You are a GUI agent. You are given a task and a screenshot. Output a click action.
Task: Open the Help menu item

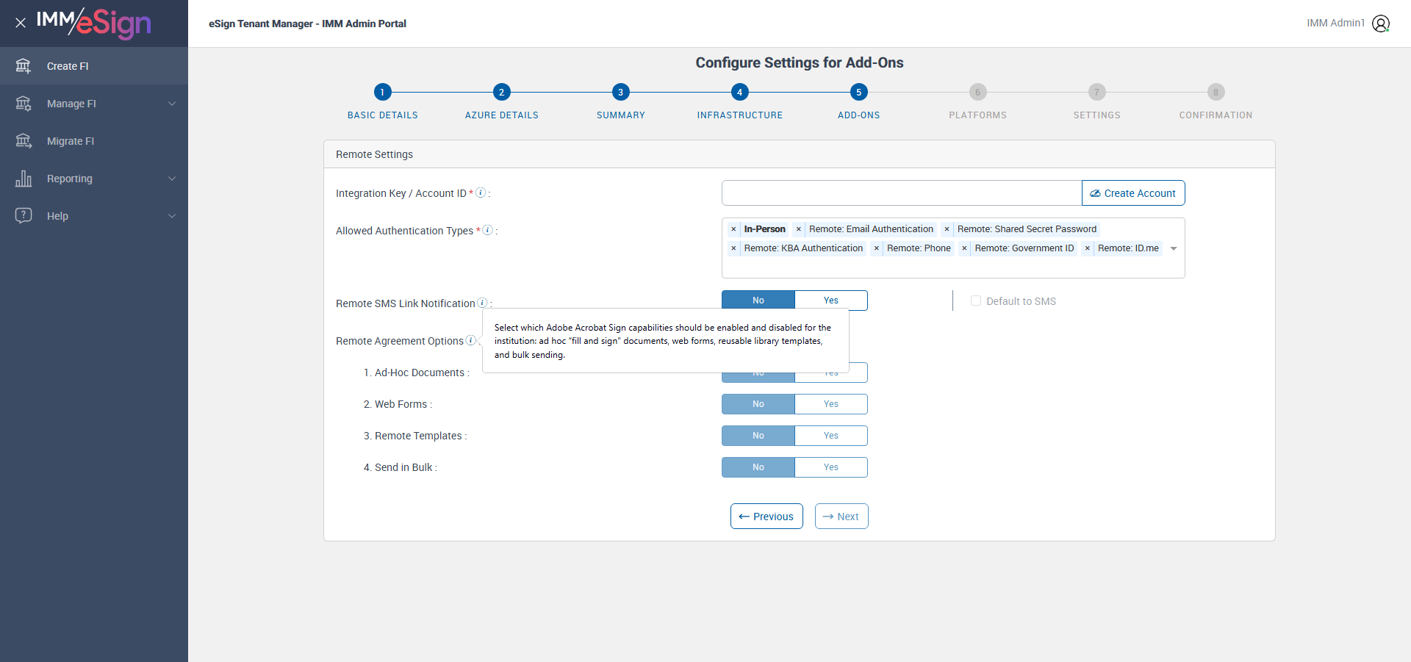click(x=94, y=216)
